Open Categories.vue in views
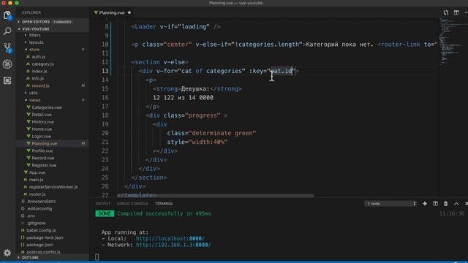This screenshot has height=263, width=468. 47,107
